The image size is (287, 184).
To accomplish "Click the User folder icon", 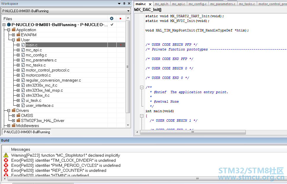I will pyautogui.click(x=18, y=40).
